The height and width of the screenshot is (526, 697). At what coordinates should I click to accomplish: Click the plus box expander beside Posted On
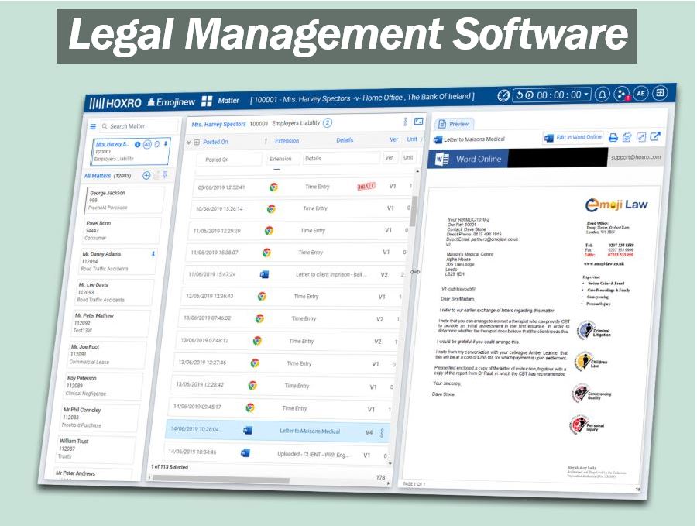tap(197, 143)
